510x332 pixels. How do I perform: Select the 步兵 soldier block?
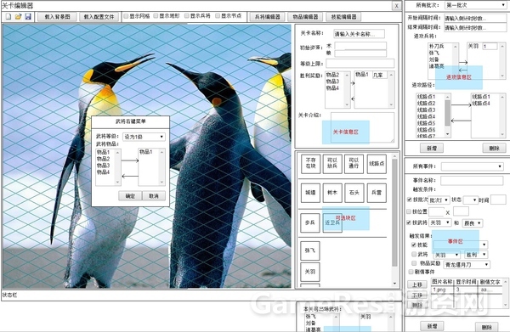310,222
